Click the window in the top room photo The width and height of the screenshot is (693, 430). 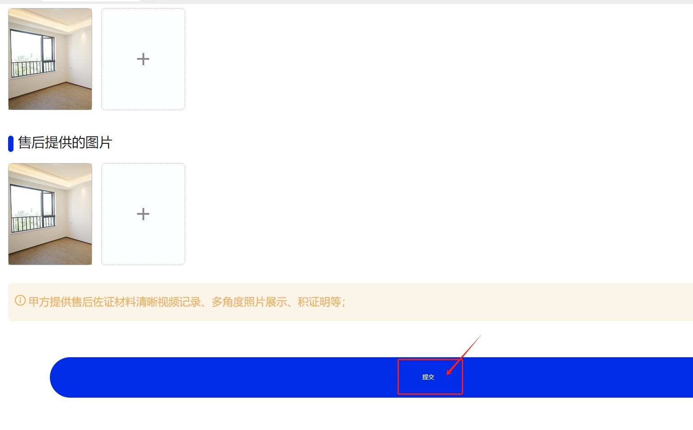click(x=32, y=52)
